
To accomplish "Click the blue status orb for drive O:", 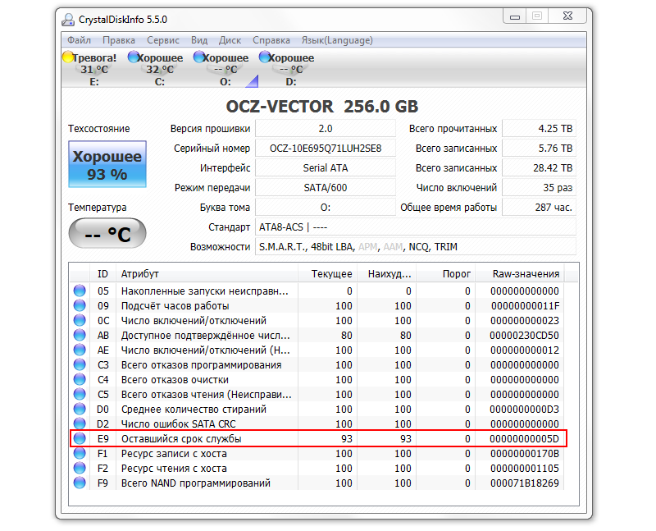I will coord(199,57).
